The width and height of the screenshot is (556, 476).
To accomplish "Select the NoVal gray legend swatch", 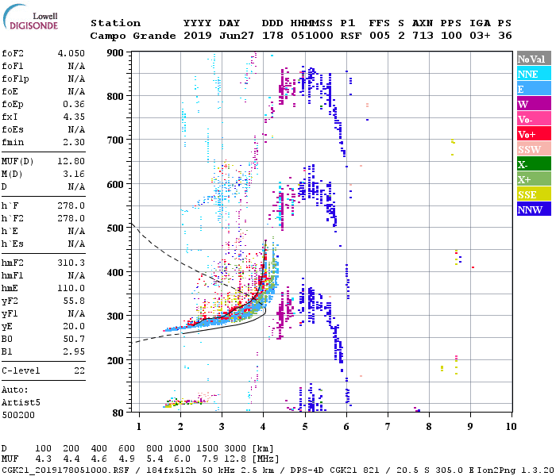I will coord(534,59).
